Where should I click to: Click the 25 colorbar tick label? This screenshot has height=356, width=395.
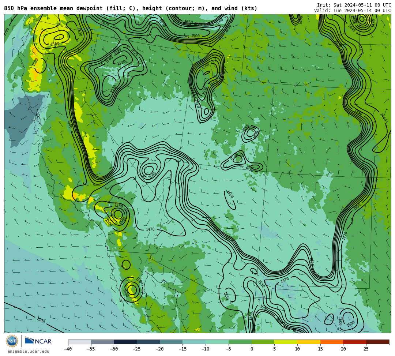tap(366, 349)
